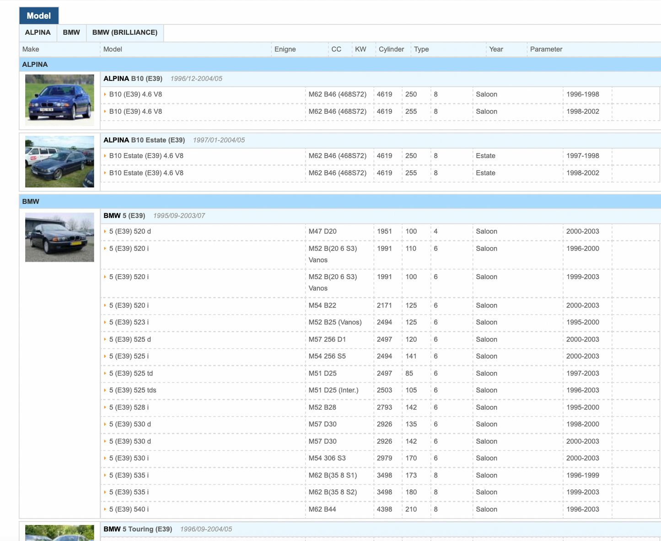This screenshot has width=661, height=541.
Task: Select the 1951 CC value
Action: (384, 232)
